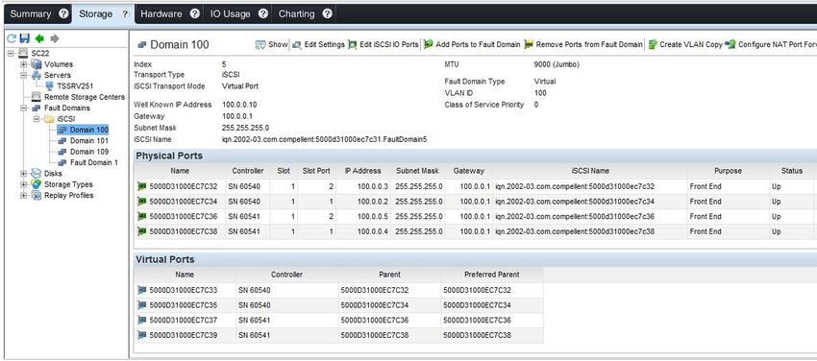
Task: Click IP address cell 100.0.0.5
Action: (373, 216)
